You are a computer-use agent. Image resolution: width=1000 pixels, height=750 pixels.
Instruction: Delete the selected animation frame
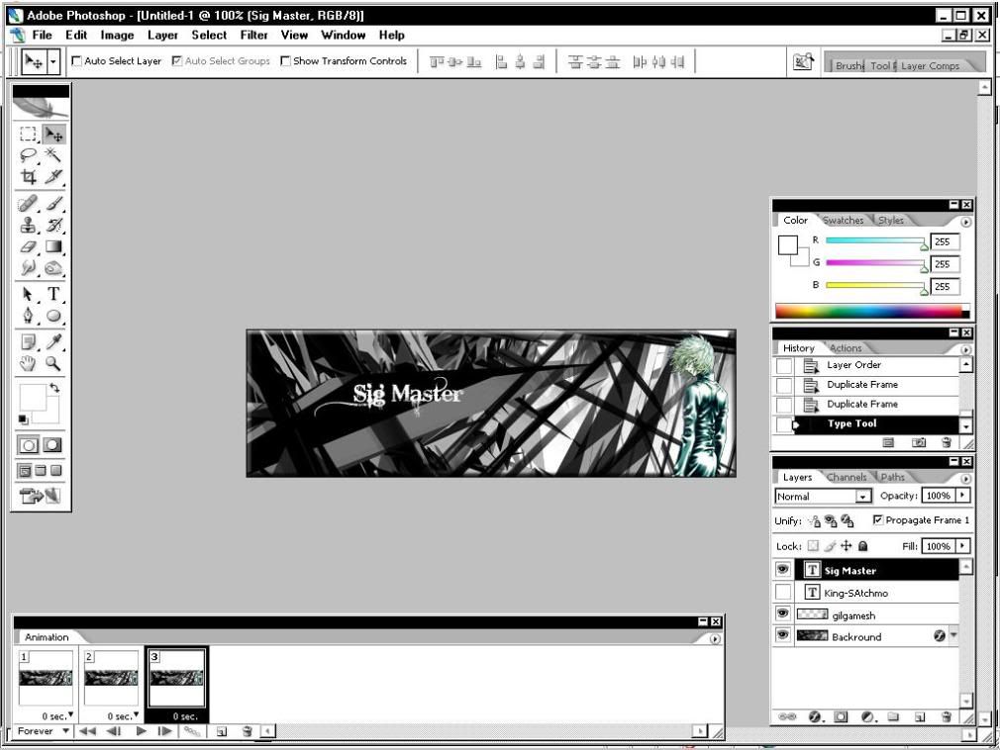[x=247, y=731]
